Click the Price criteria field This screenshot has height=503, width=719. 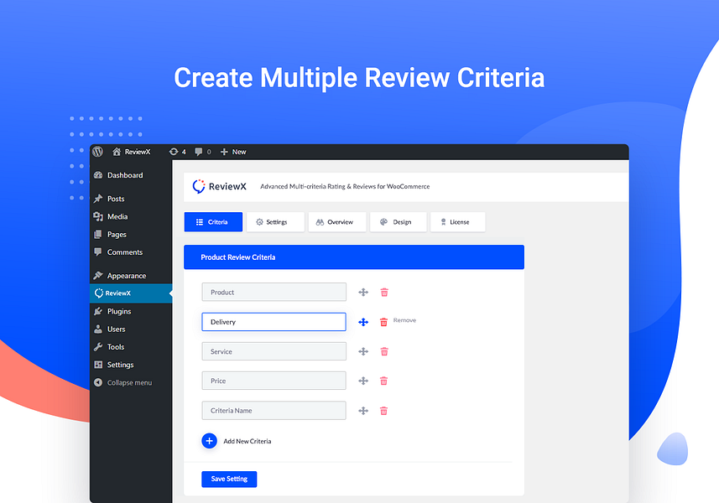(274, 381)
